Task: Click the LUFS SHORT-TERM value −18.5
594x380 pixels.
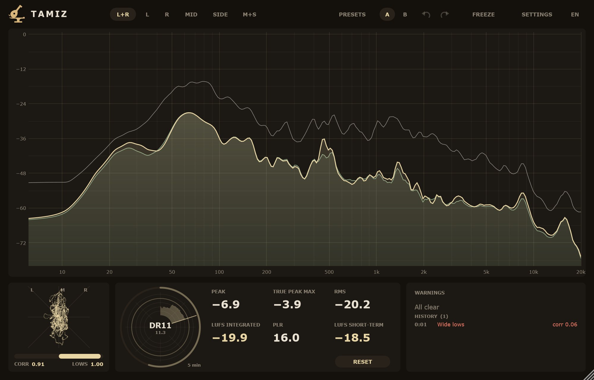Action: (352, 338)
